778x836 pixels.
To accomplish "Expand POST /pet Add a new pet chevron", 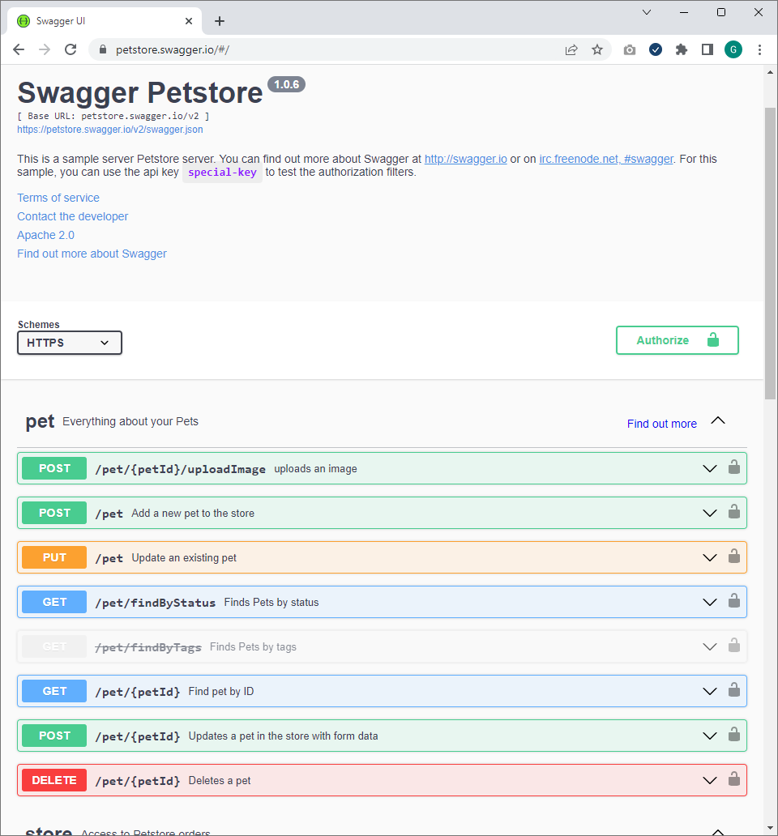I will click(x=710, y=513).
